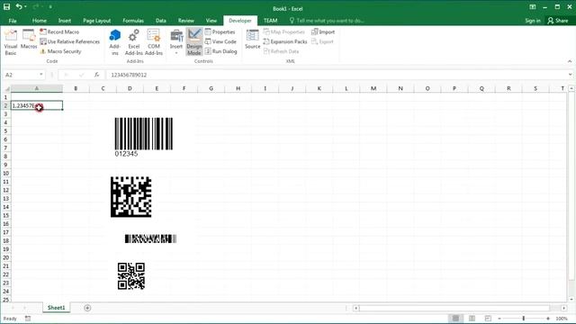Image resolution: width=576 pixels, height=324 pixels.
Task: Switch to the Page Layout tab
Action: point(96,21)
